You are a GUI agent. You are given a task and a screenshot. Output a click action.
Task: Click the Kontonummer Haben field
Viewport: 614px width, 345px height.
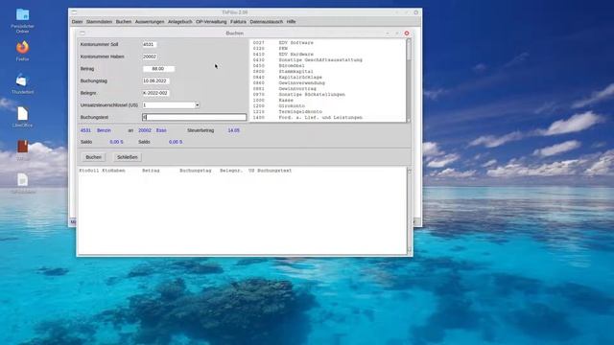(x=150, y=57)
